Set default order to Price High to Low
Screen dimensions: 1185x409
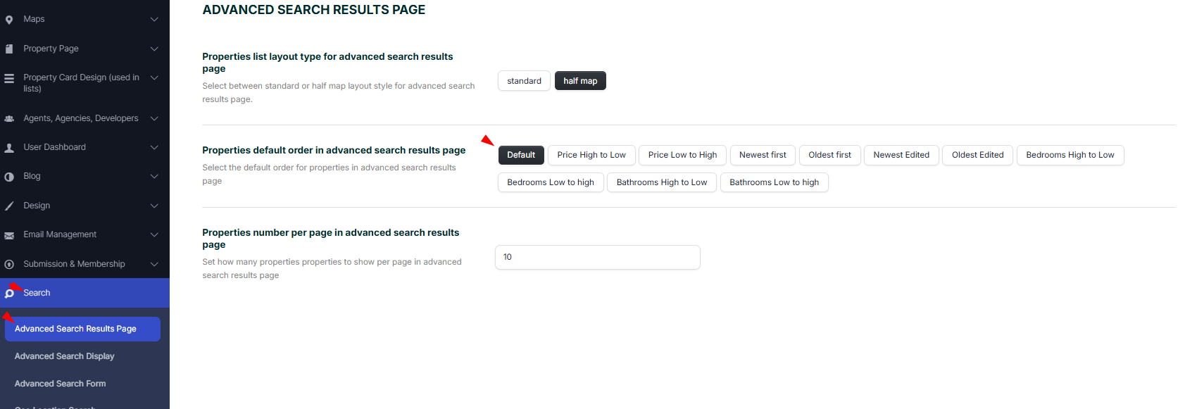click(x=591, y=155)
